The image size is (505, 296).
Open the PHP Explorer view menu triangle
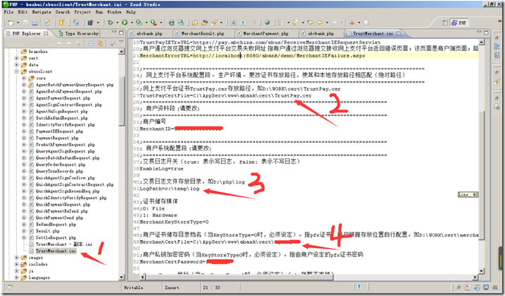pos(121,42)
